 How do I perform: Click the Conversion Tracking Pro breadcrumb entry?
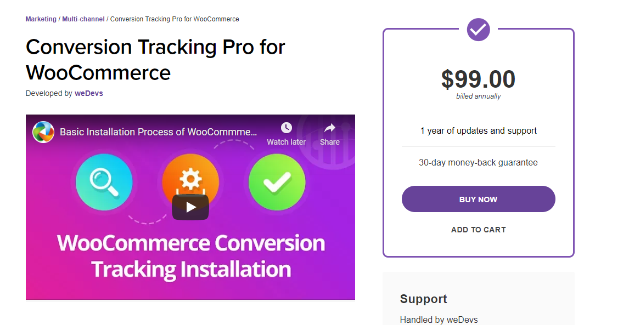click(174, 19)
